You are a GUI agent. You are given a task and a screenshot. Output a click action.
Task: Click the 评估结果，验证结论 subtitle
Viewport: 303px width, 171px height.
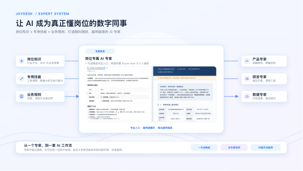click(264, 98)
